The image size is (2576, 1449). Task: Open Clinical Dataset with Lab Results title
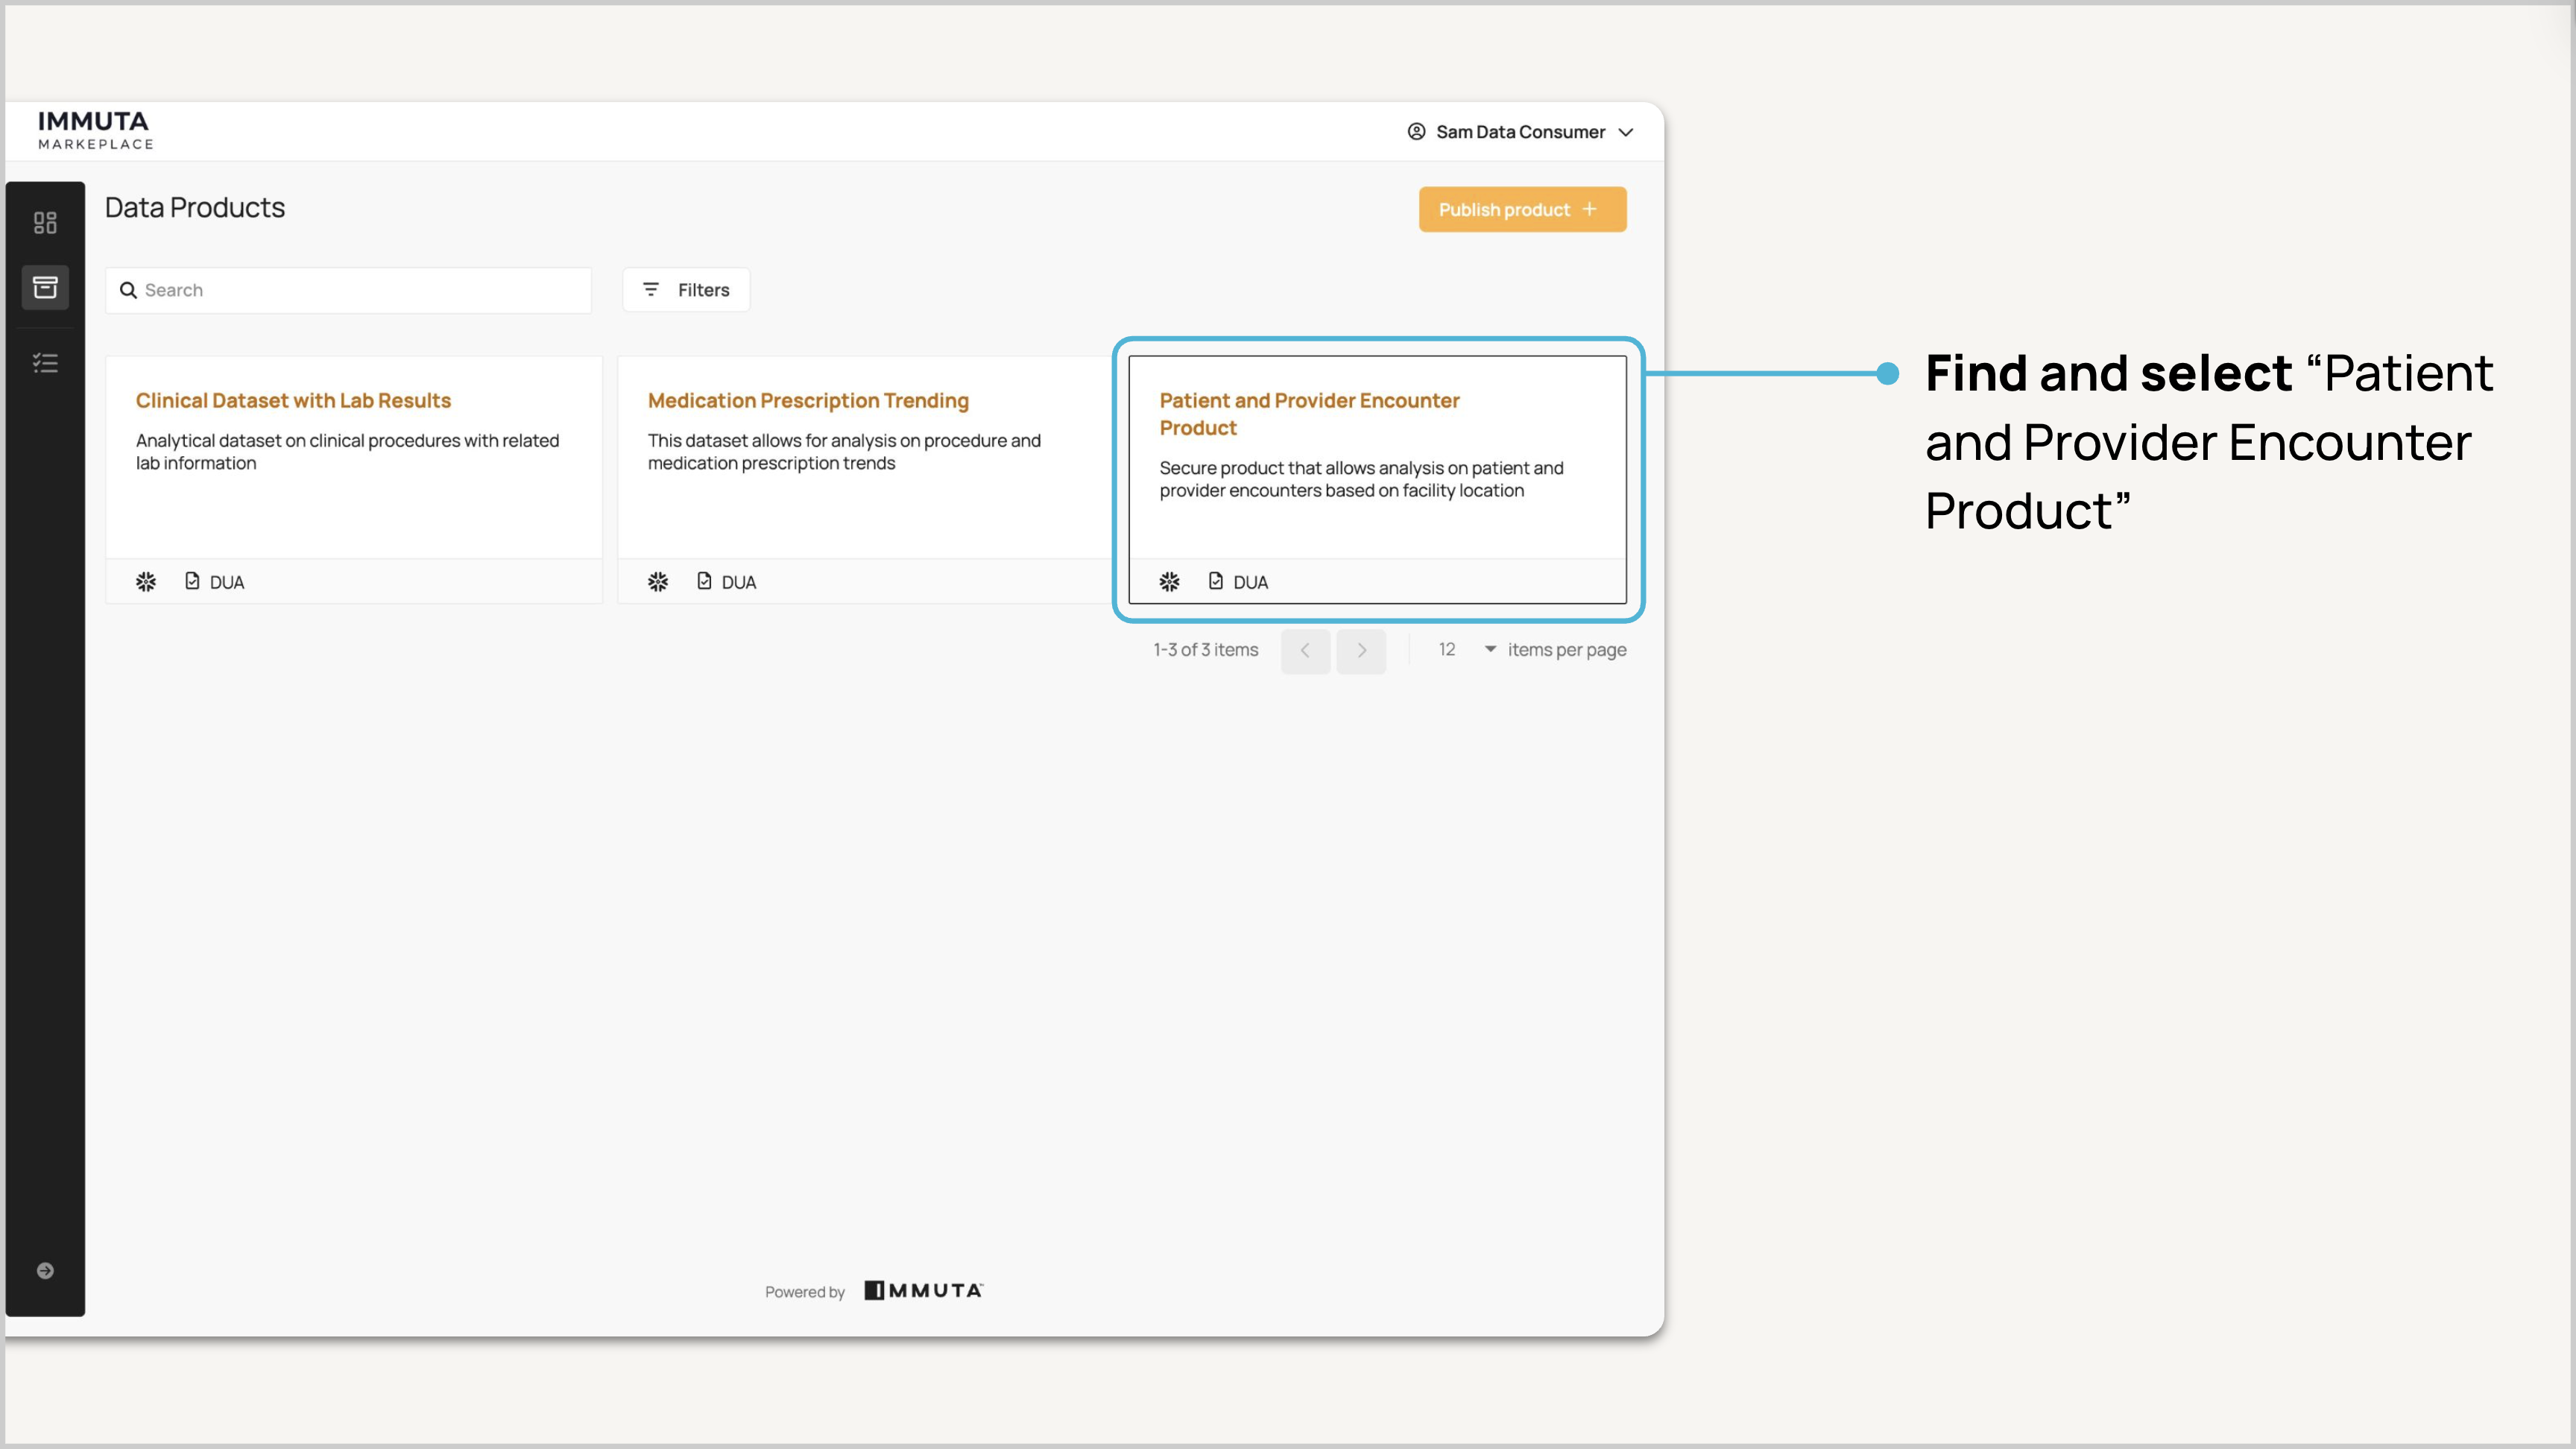pos(293,401)
